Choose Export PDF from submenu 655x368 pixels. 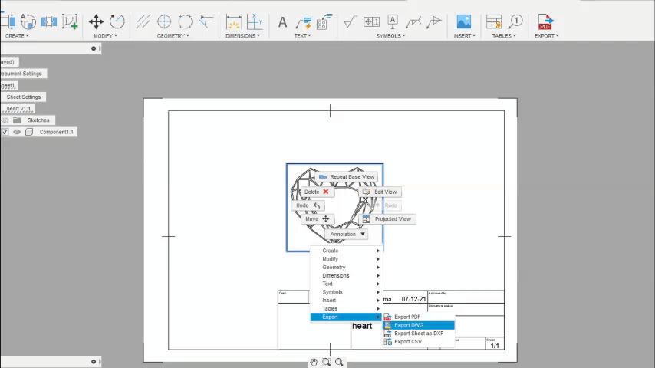coord(419,317)
